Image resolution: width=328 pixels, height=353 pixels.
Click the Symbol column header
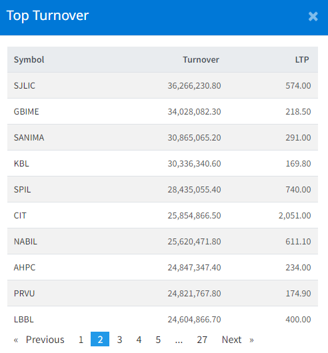(29, 60)
